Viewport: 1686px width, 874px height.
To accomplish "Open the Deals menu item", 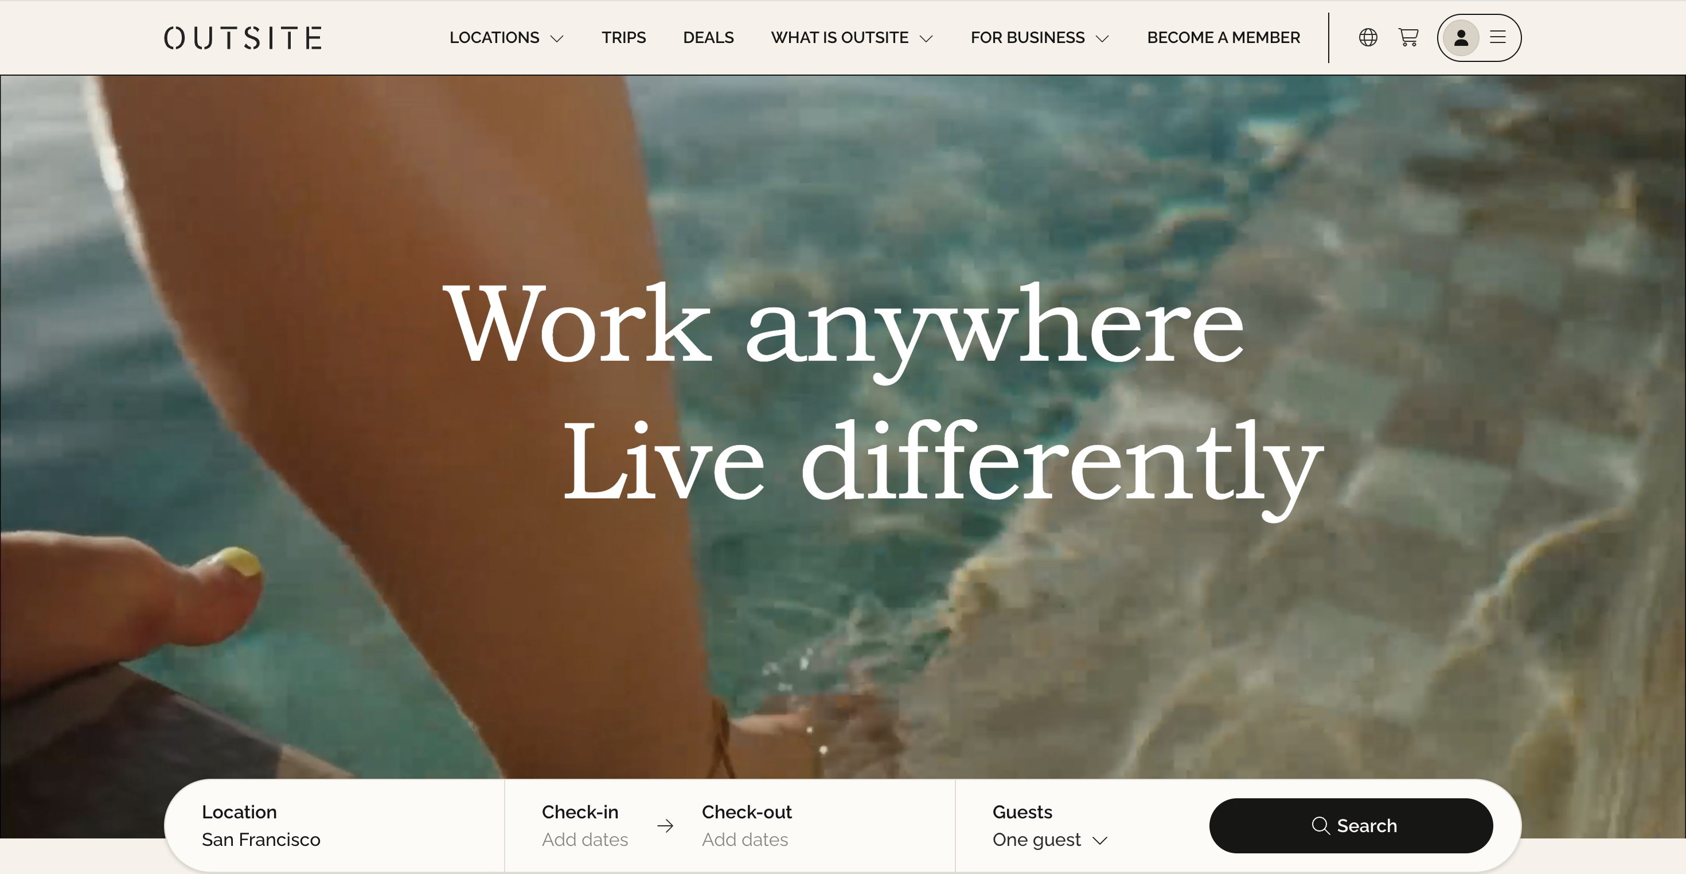I will point(708,38).
